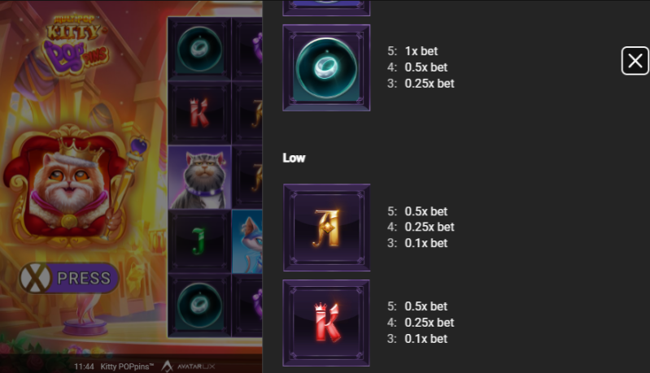The width and height of the screenshot is (650, 373).
Task: Click the Kitty POPpins title in footer
Action: tap(127, 366)
